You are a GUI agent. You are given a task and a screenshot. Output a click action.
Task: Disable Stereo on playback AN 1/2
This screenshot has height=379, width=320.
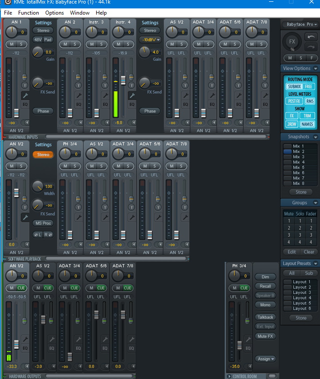(x=43, y=154)
